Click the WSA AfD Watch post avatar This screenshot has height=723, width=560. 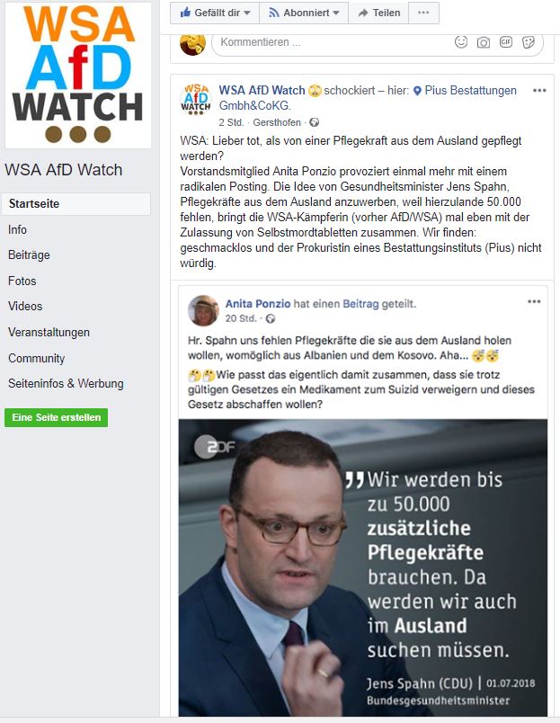[195, 99]
